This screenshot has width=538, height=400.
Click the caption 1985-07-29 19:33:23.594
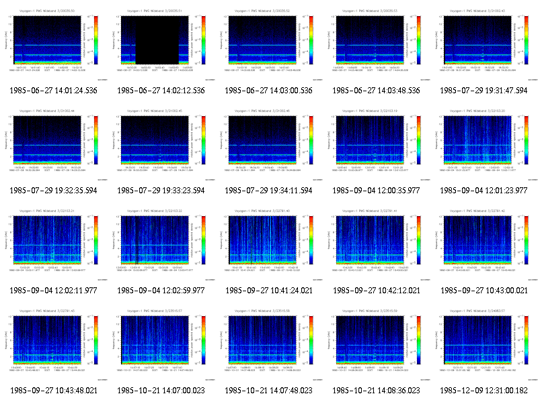[x=161, y=191]
